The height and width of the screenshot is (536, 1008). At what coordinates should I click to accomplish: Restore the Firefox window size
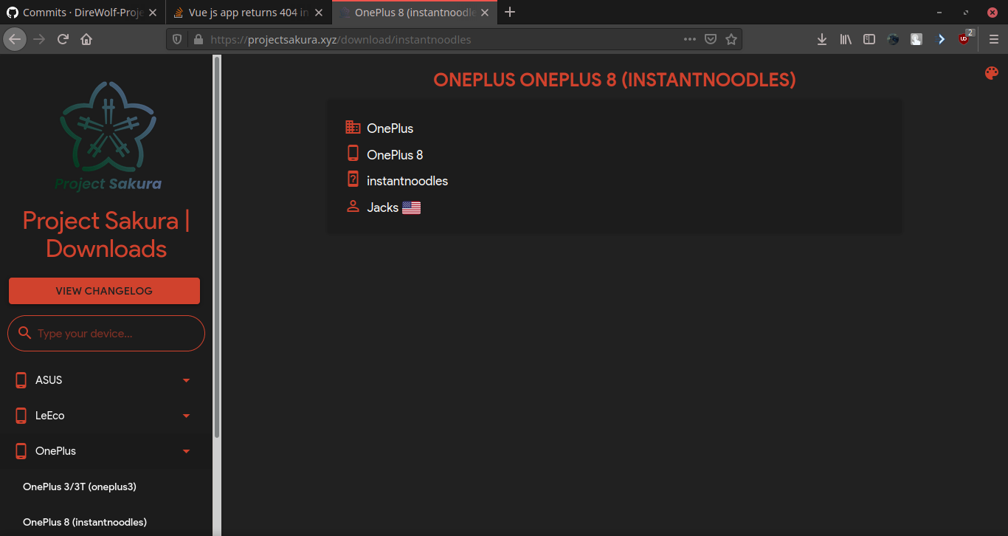pyautogui.click(x=966, y=13)
